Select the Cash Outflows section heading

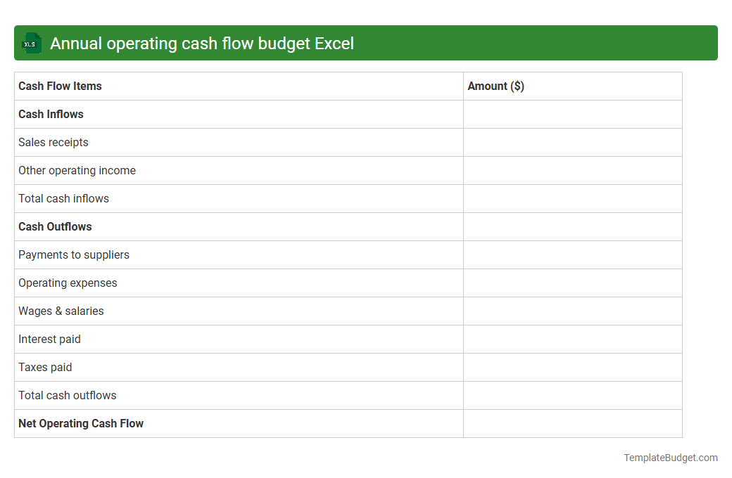[x=55, y=226]
